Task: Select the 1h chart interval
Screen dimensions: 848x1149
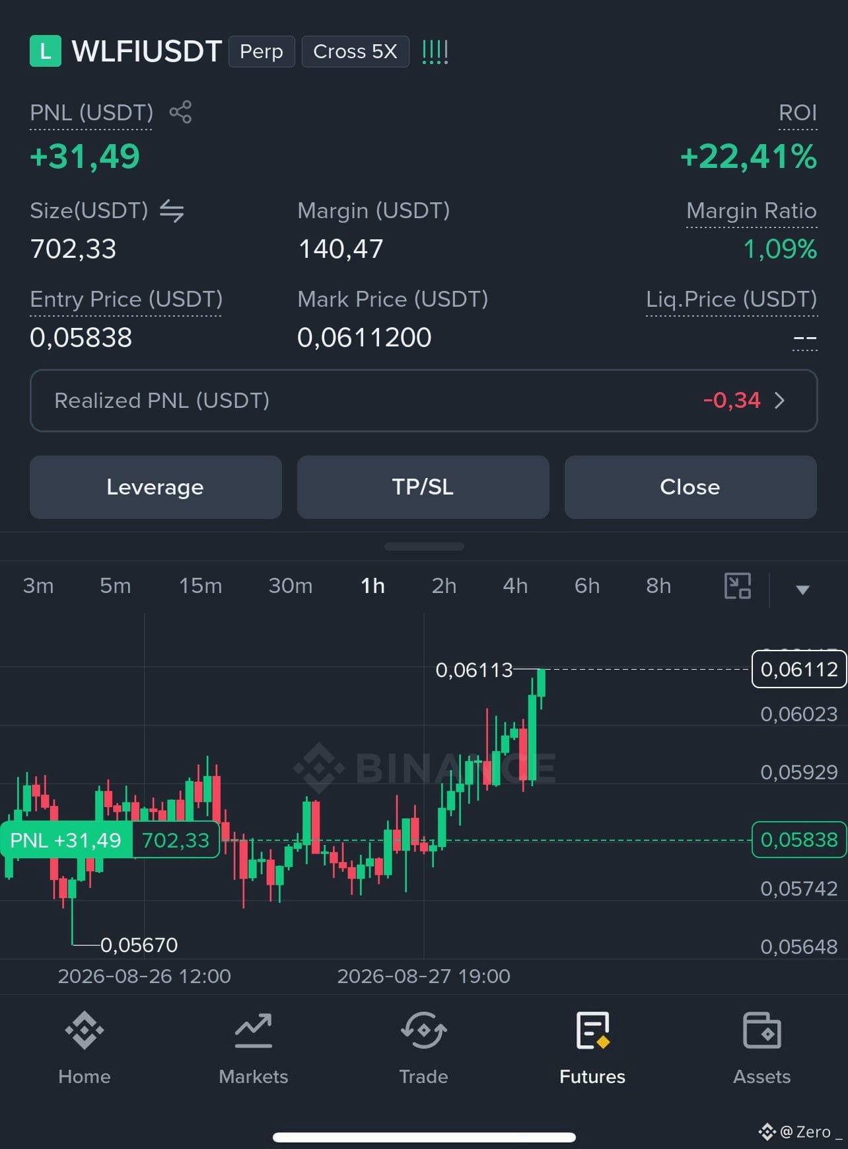Action: coord(372,586)
